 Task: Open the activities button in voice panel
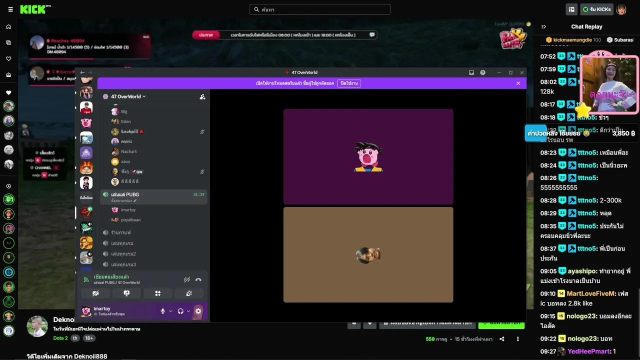(157, 293)
